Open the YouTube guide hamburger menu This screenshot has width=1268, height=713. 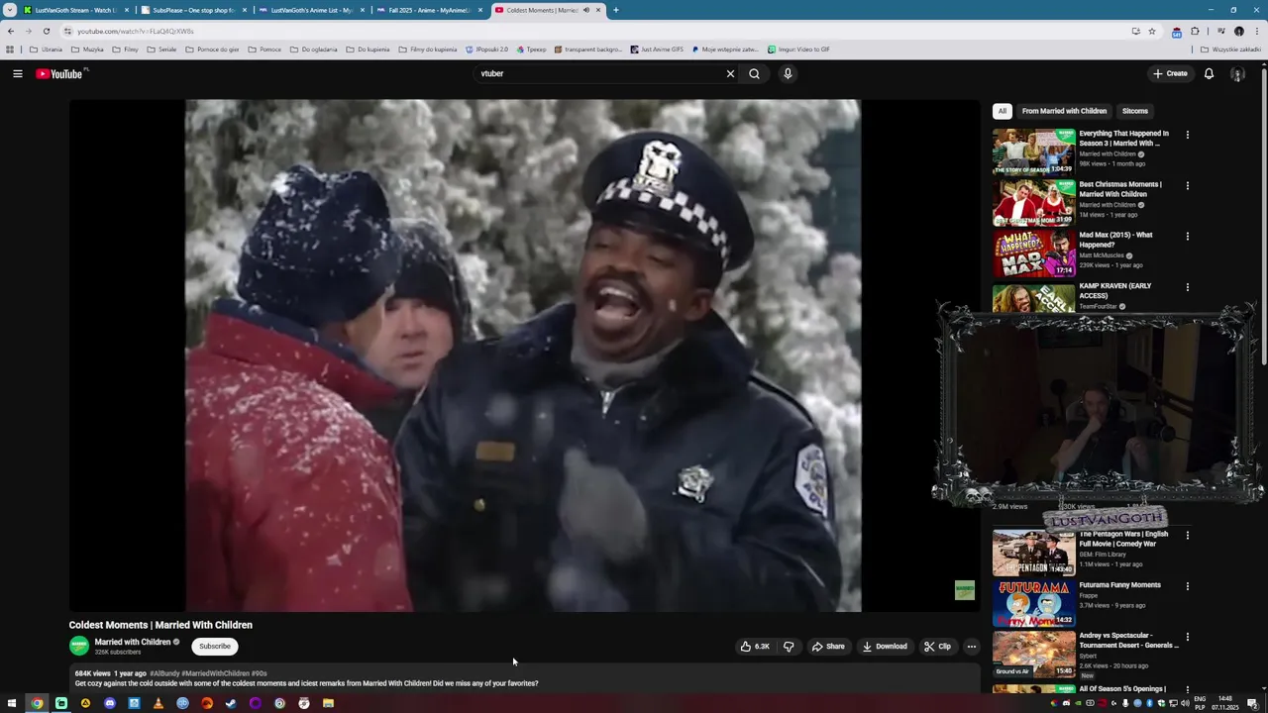[x=17, y=73]
